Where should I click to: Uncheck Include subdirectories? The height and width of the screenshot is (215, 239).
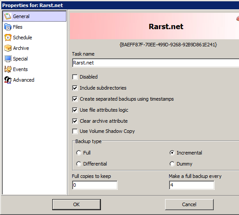(75, 88)
